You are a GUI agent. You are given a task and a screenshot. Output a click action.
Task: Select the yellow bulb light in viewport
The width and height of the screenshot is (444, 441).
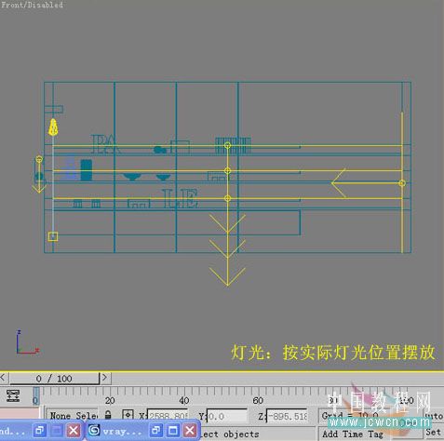53,127
